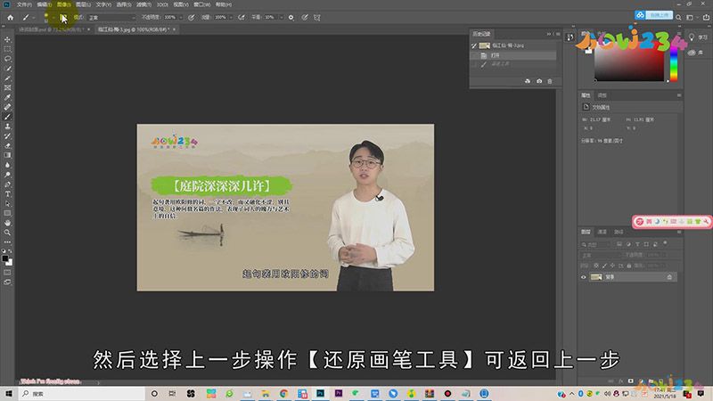Toggle lock all button in Layers
This screenshot has height=401, width=713.
tap(629, 266)
